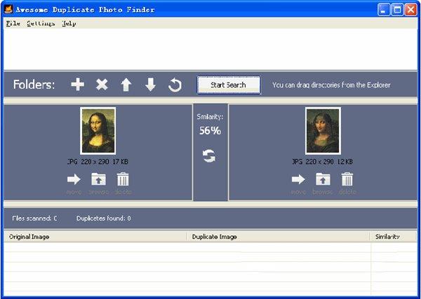Click the 'Folders:' label
Image resolution: width=421 pixels, height=299 pixels.
(34, 85)
